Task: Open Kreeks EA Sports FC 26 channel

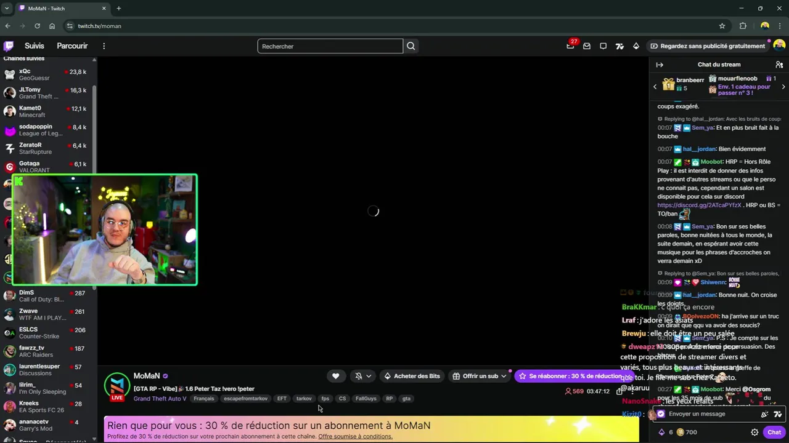Action: point(47,407)
